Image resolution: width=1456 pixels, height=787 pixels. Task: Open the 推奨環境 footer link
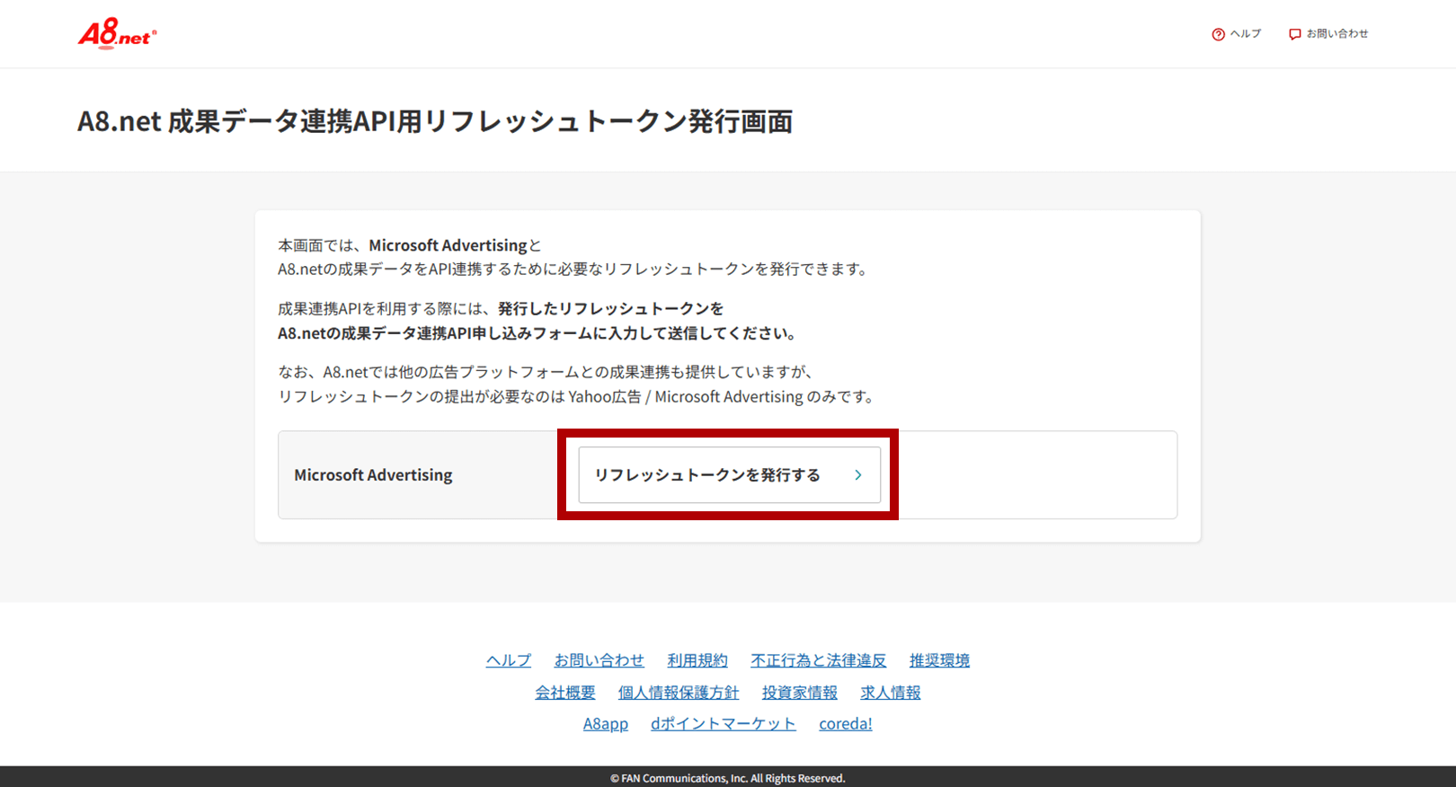(x=939, y=660)
